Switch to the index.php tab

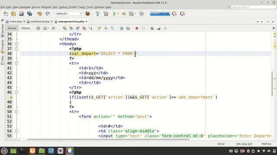coord(16,22)
